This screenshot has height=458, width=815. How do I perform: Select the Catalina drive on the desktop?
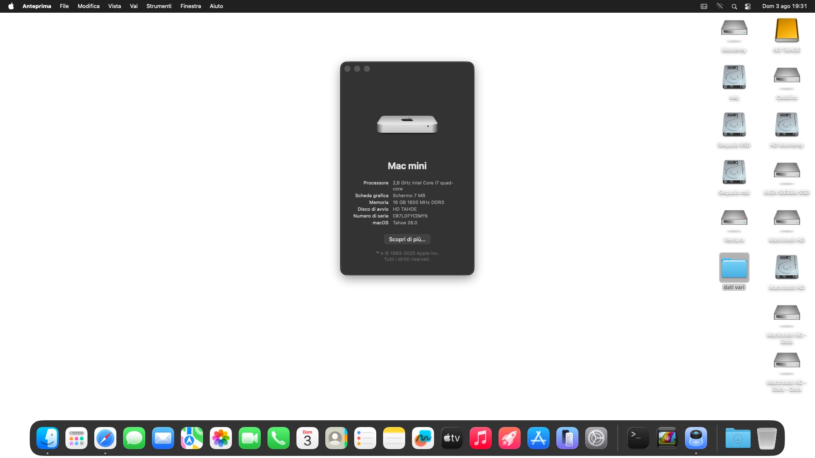pyautogui.click(x=787, y=78)
